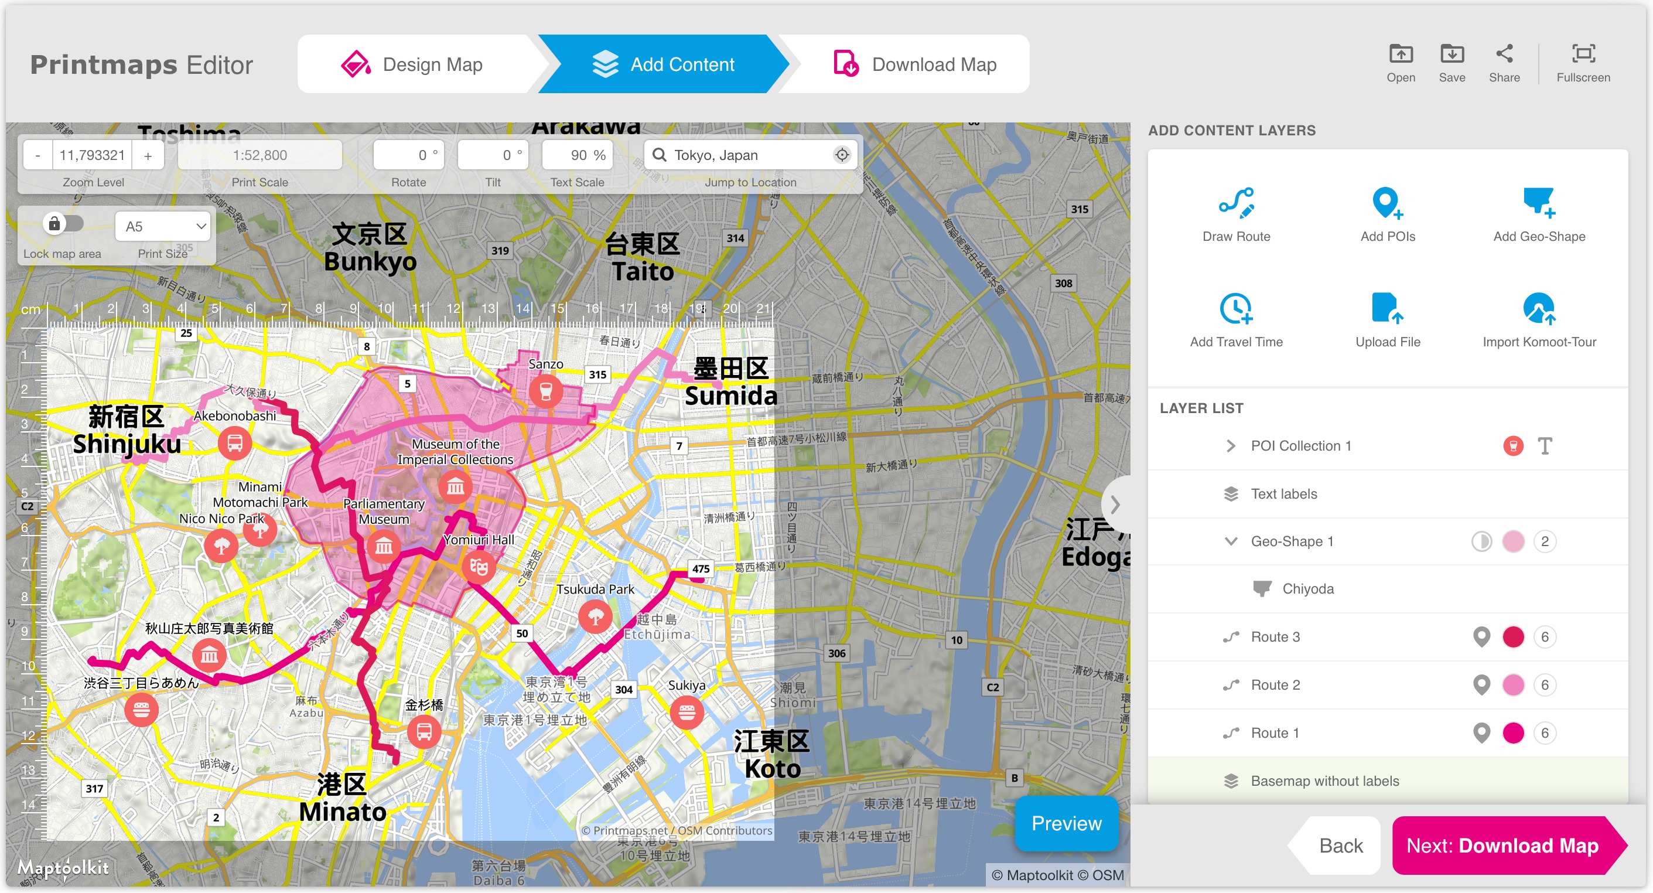This screenshot has height=893, width=1653.
Task: Select the Draw Route tool
Action: coord(1236,203)
